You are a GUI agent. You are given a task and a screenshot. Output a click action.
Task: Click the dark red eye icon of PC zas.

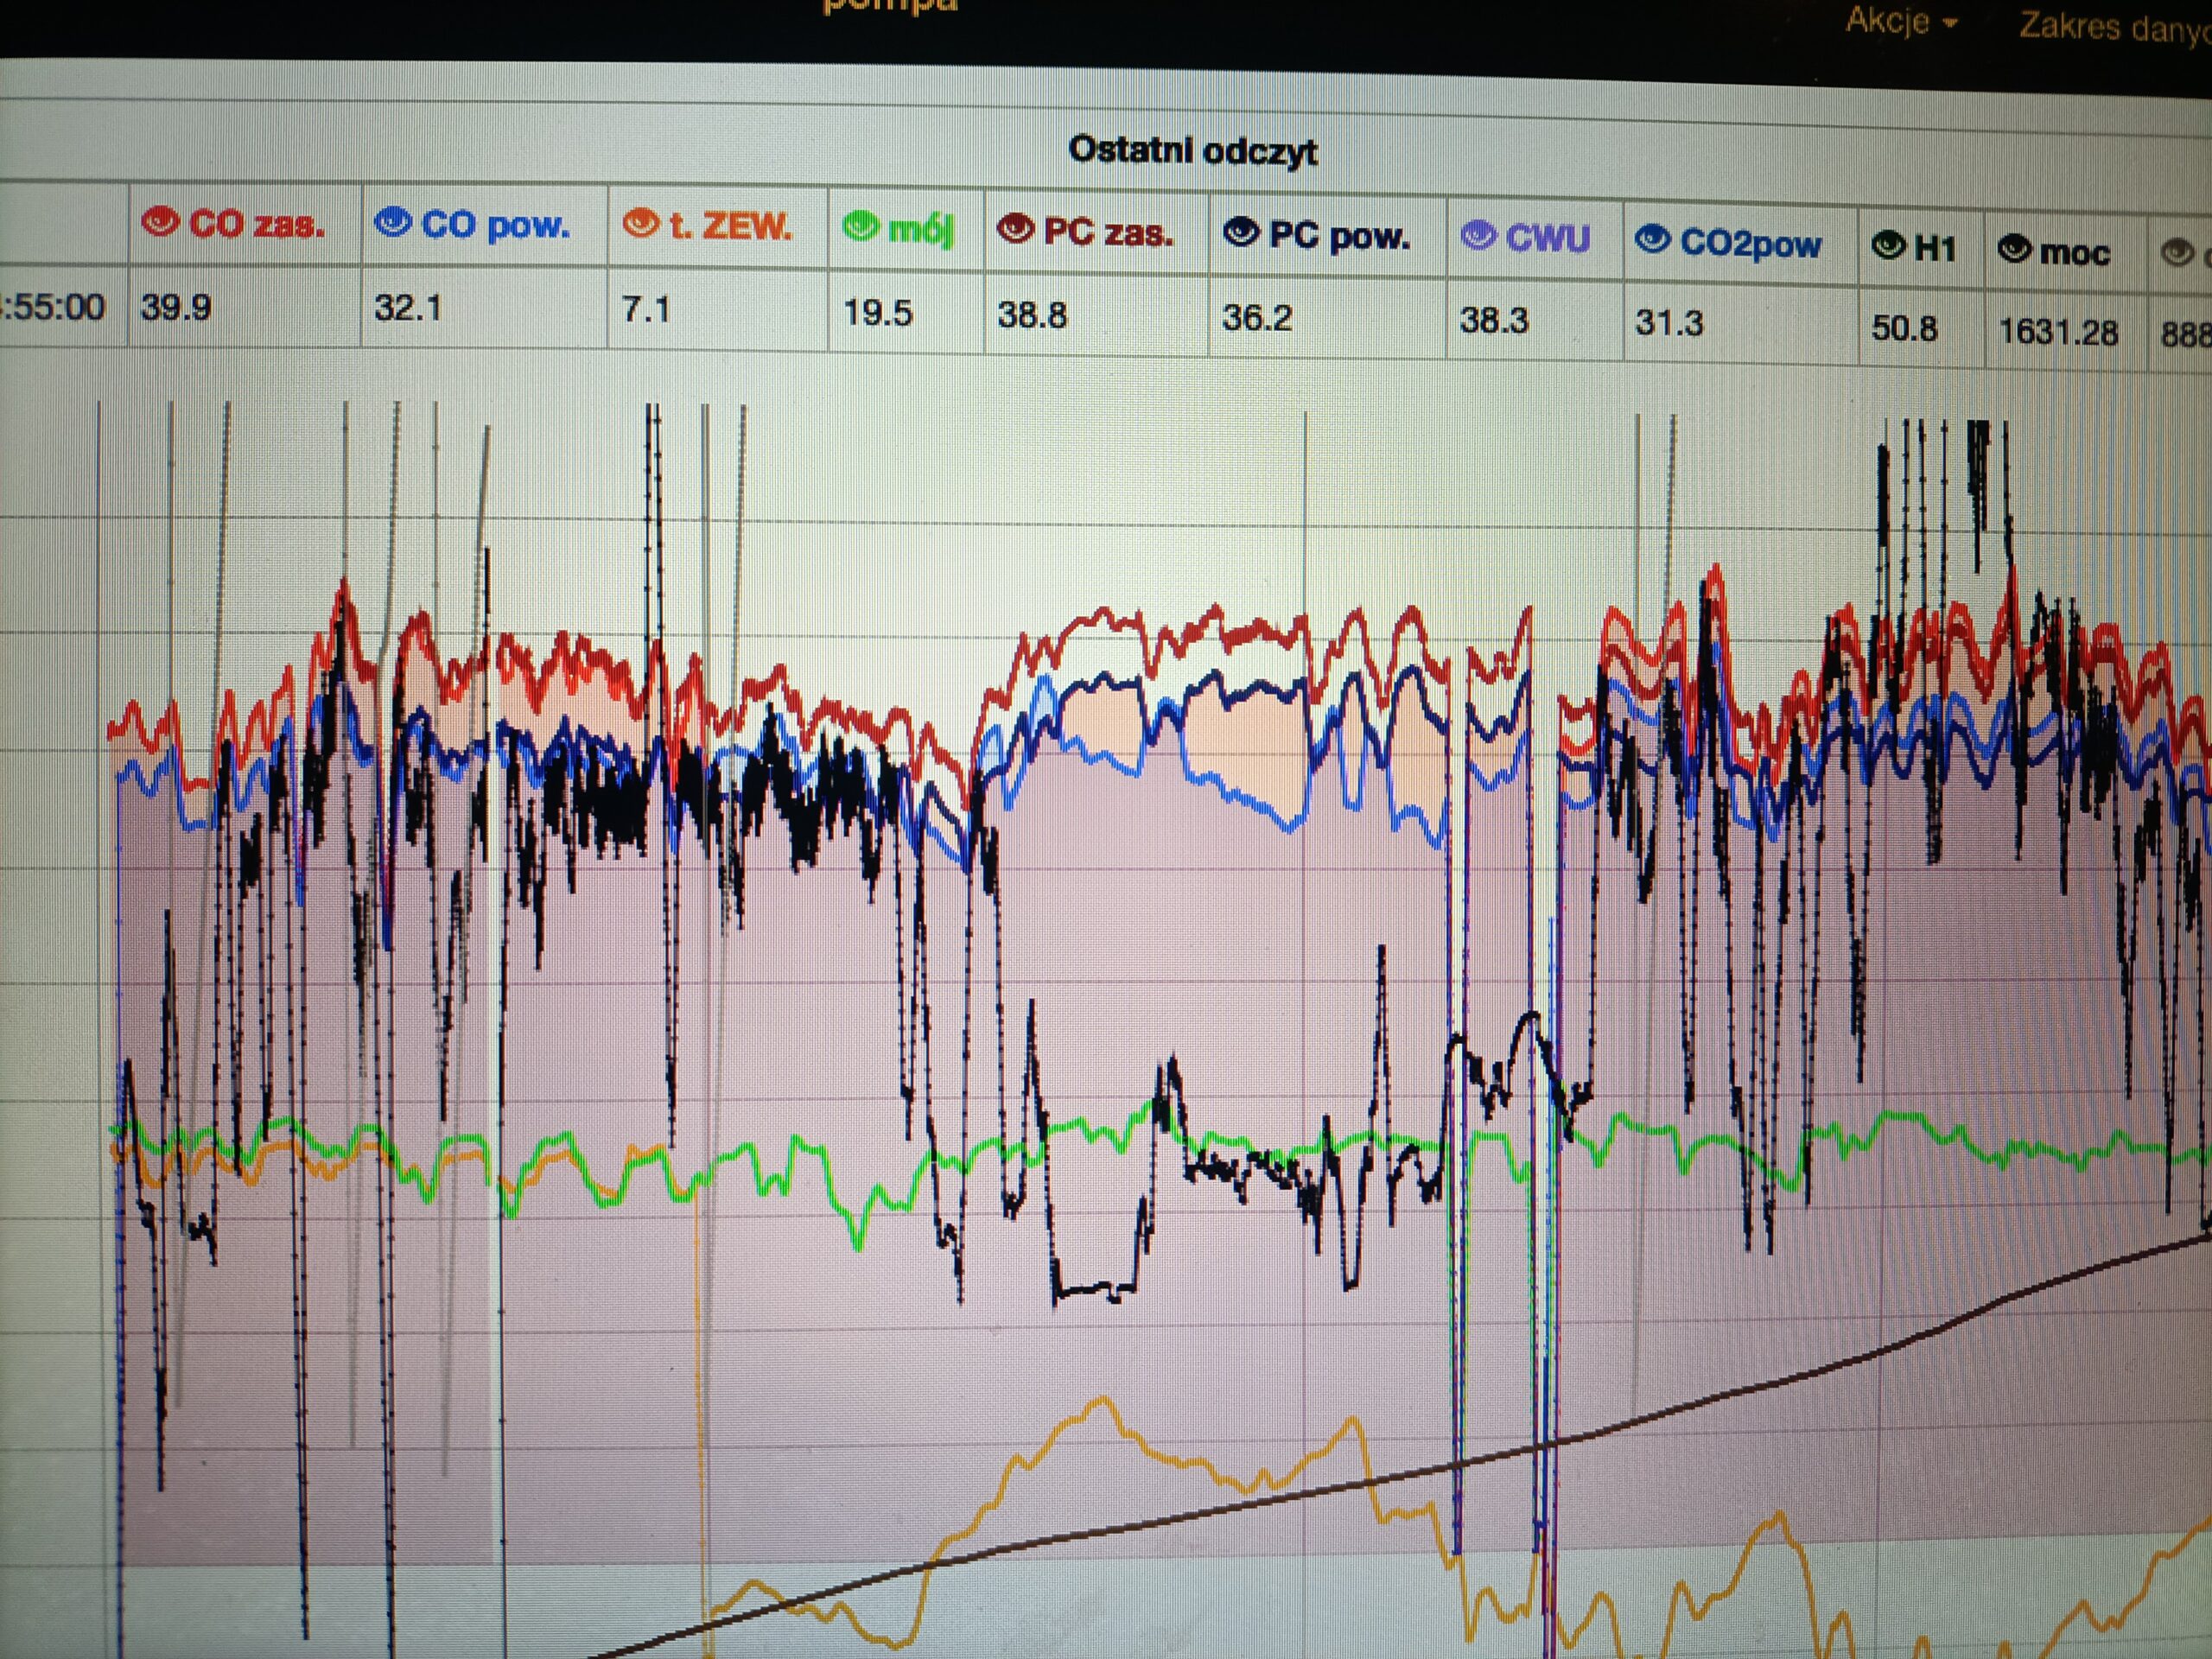click(x=1015, y=230)
